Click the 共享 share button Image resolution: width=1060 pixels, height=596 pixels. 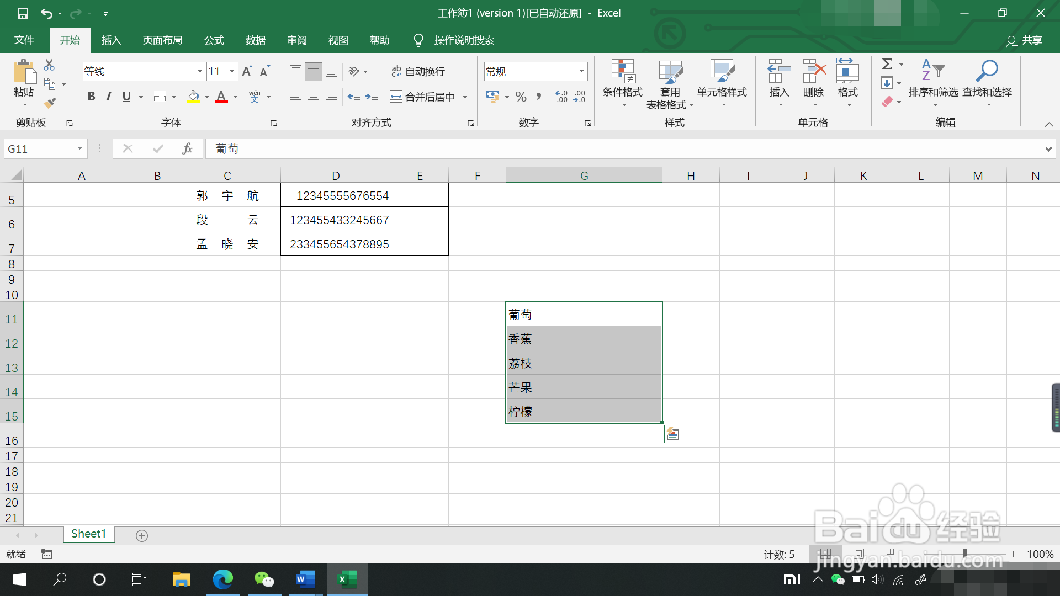(1025, 40)
